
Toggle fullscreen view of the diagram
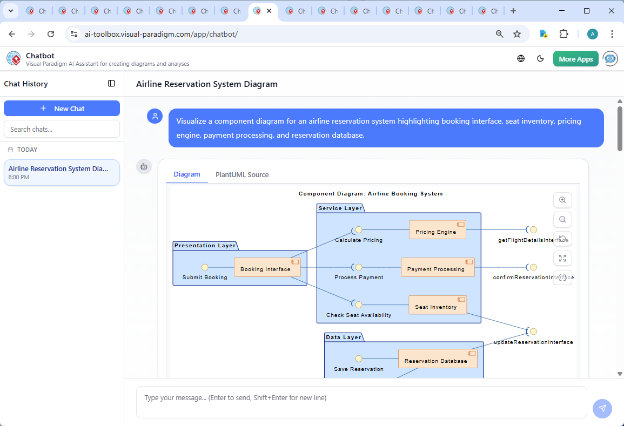pos(562,258)
